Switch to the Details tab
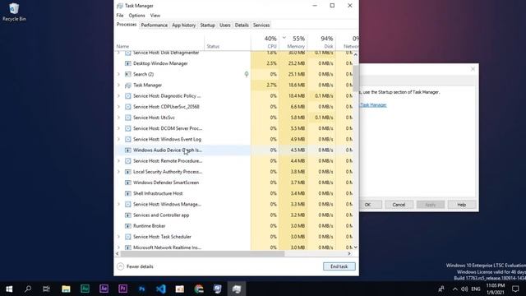 point(242,25)
